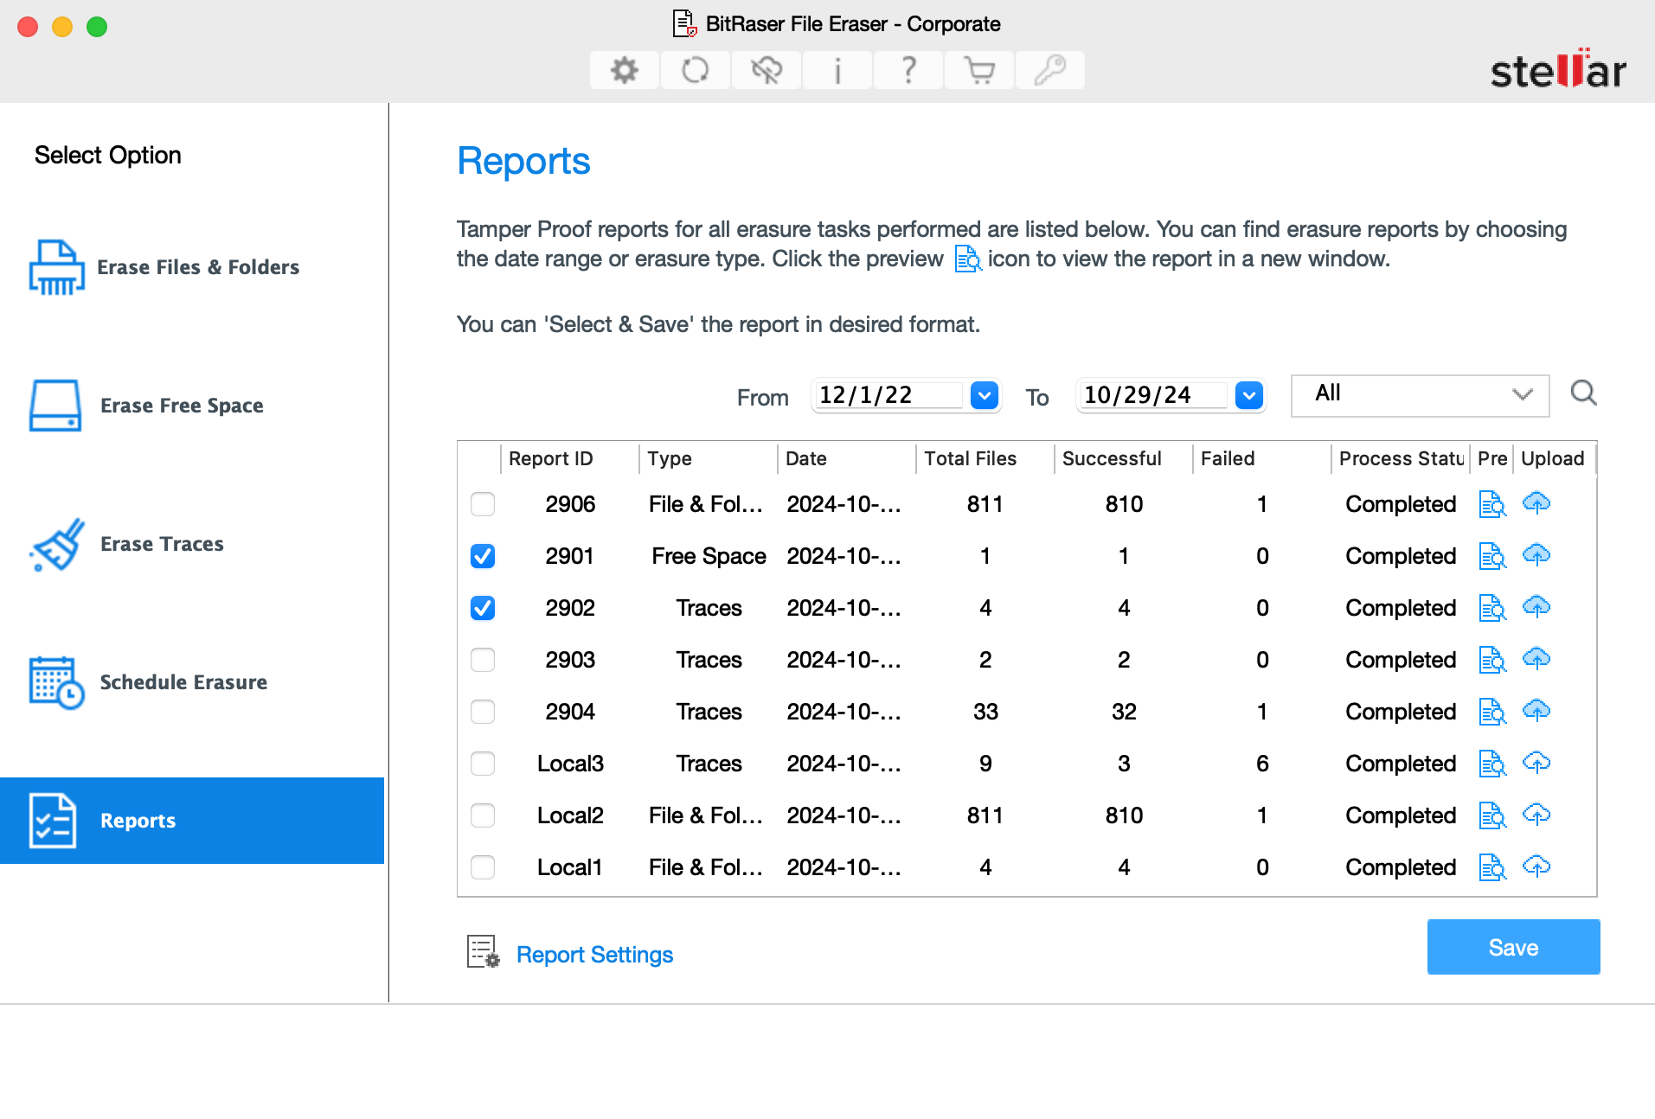
Task: Check the box for report Local3
Action: pos(483,764)
